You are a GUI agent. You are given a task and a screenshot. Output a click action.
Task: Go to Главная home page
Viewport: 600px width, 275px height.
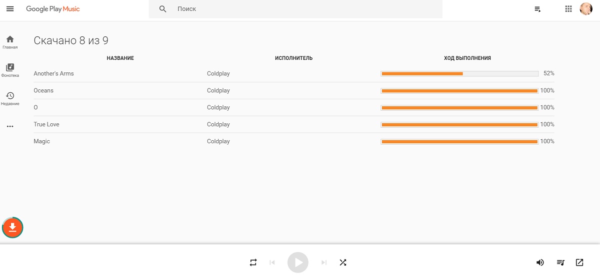[10, 42]
